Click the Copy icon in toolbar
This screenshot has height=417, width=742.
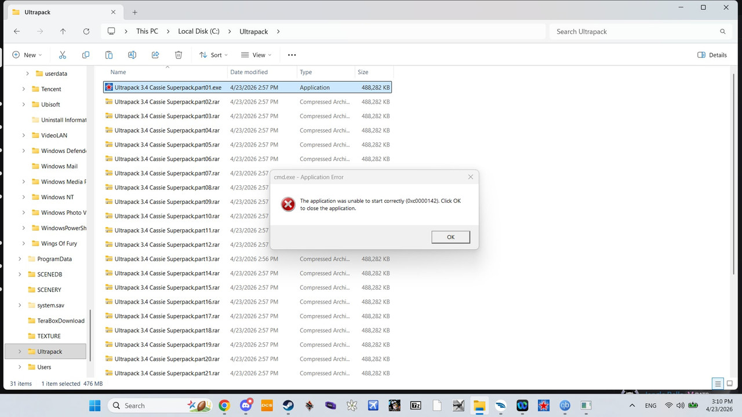pos(86,55)
